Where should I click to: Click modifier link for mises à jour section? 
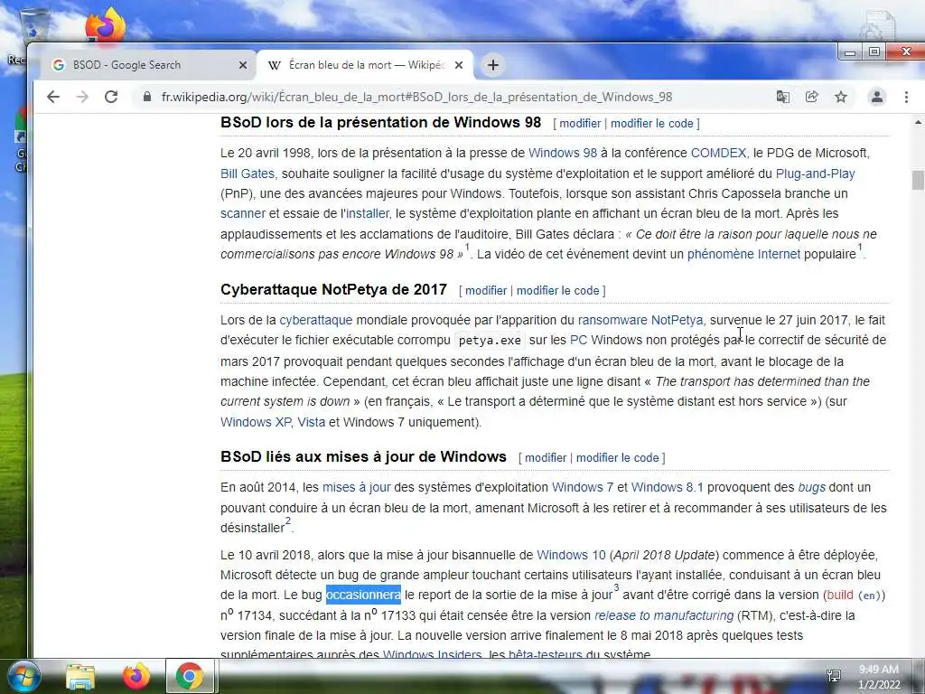pyautogui.click(x=546, y=457)
